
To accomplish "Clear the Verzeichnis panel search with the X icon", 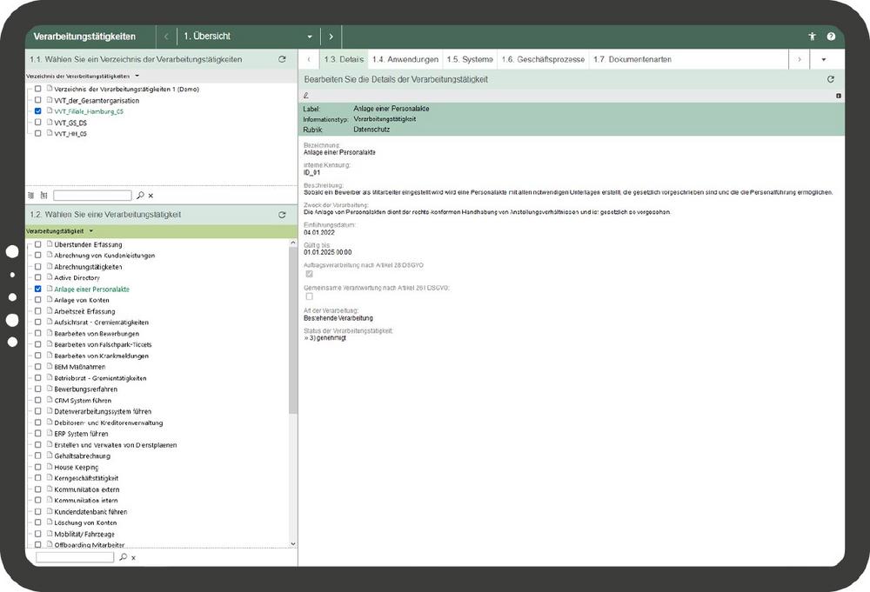I will point(151,196).
